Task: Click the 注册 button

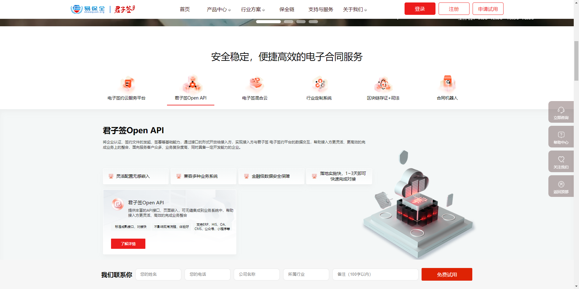Action: click(454, 9)
